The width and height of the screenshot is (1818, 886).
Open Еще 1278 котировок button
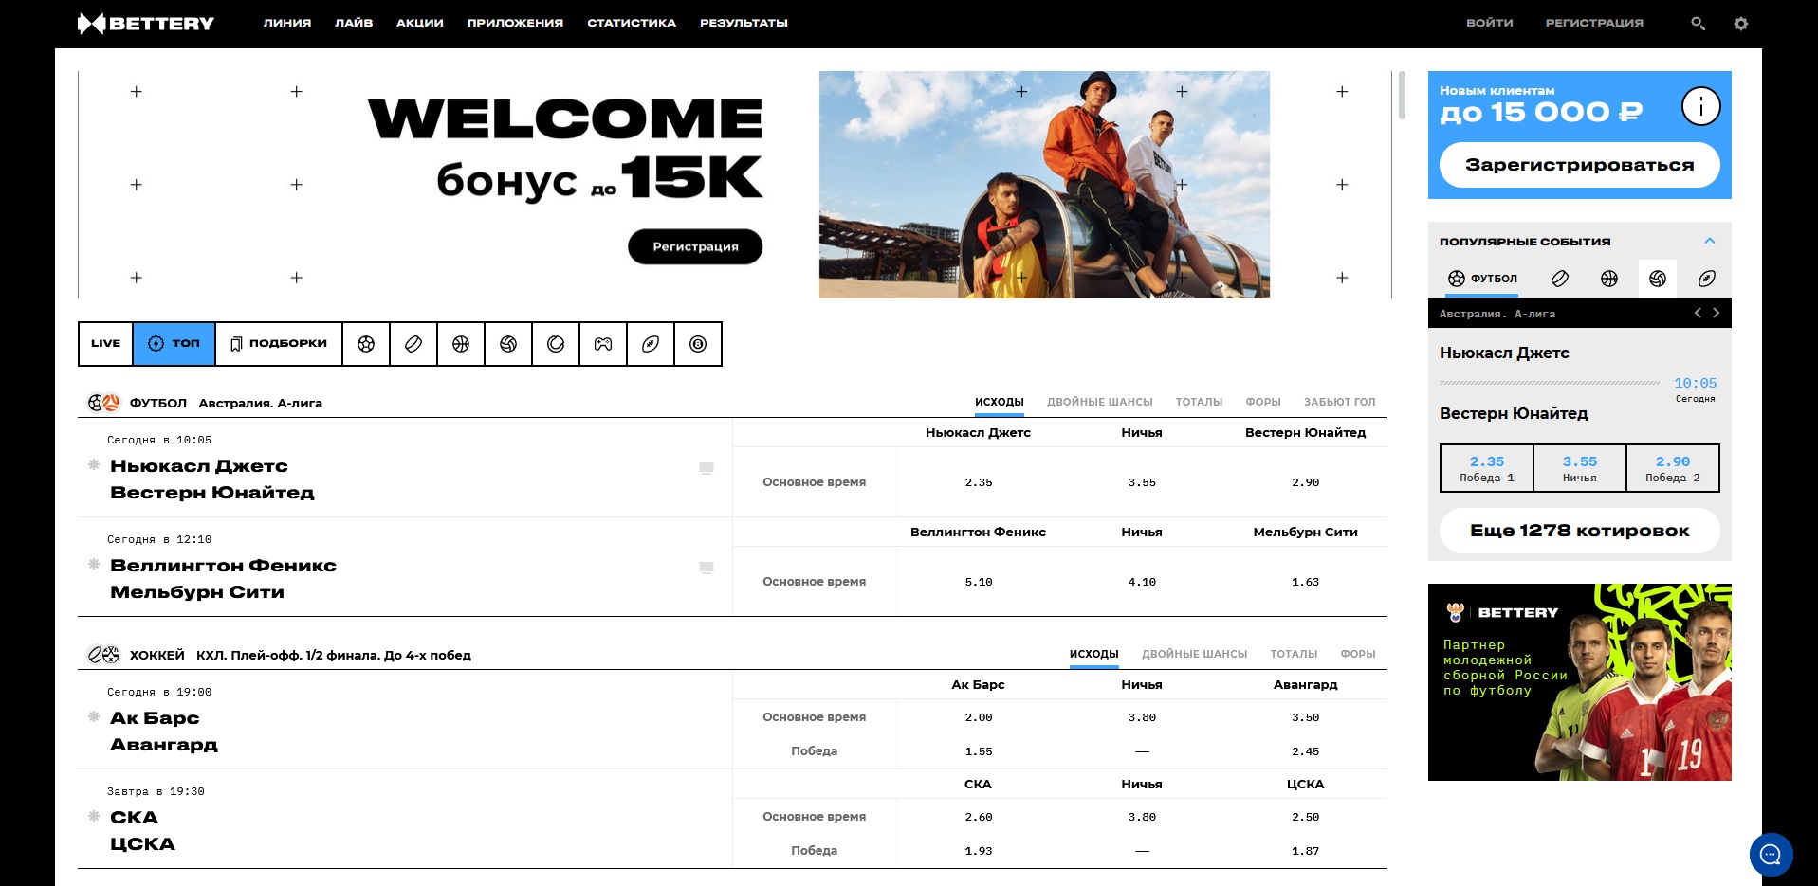point(1580,531)
